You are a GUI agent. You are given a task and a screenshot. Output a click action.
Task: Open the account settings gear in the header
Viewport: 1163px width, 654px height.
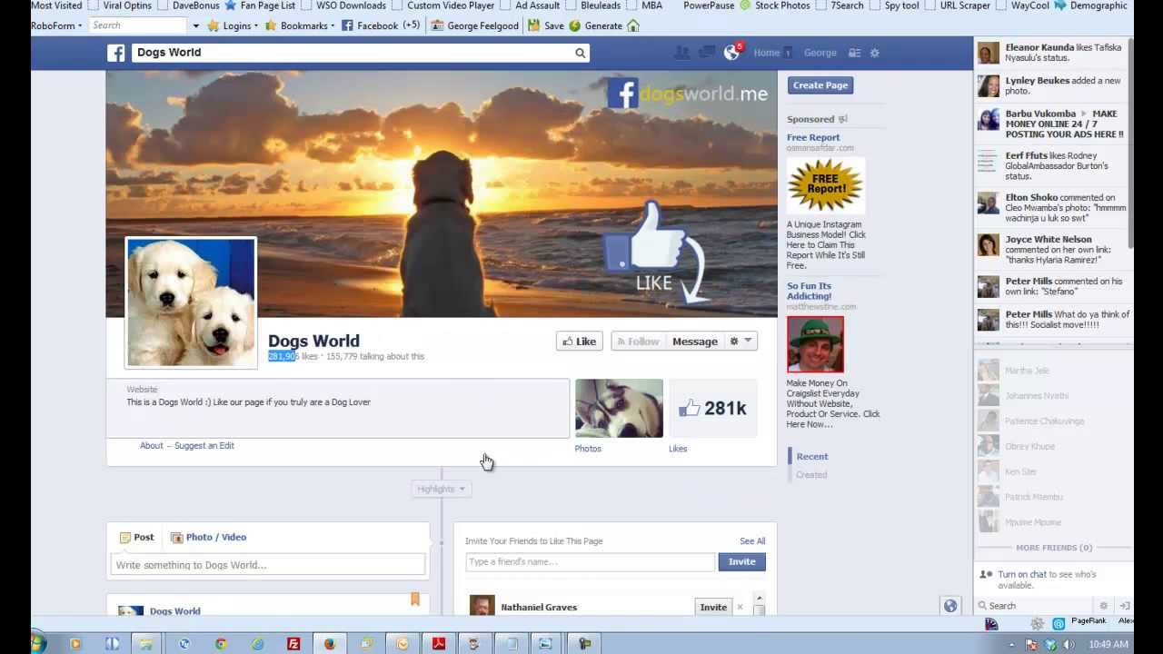(875, 53)
